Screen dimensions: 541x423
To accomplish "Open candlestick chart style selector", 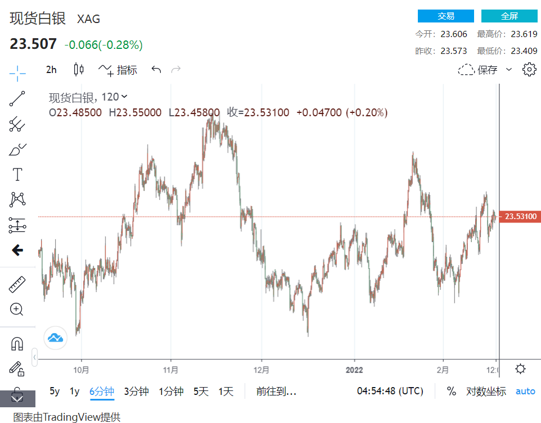I will click(79, 70).
